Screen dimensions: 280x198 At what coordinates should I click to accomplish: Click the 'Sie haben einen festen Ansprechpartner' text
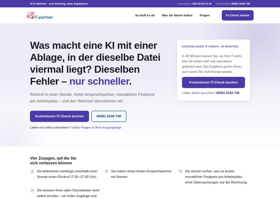[x=141, y=174]
